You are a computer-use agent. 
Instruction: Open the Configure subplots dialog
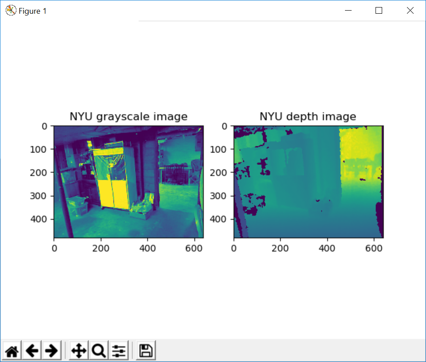click(119, 351)
